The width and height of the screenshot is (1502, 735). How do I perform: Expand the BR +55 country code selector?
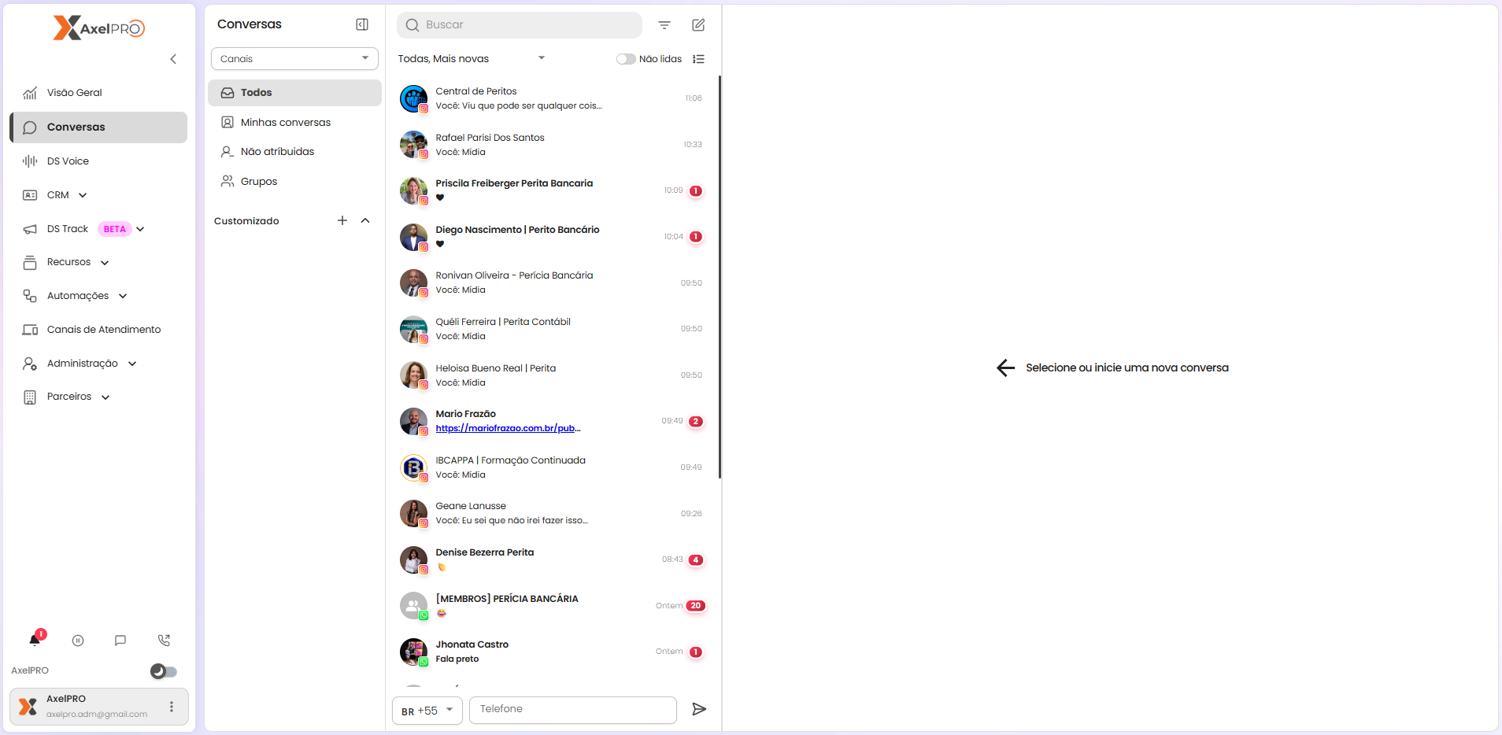coord(427,711)
